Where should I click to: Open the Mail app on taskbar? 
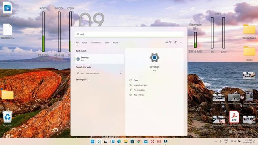tap(146, 141)
